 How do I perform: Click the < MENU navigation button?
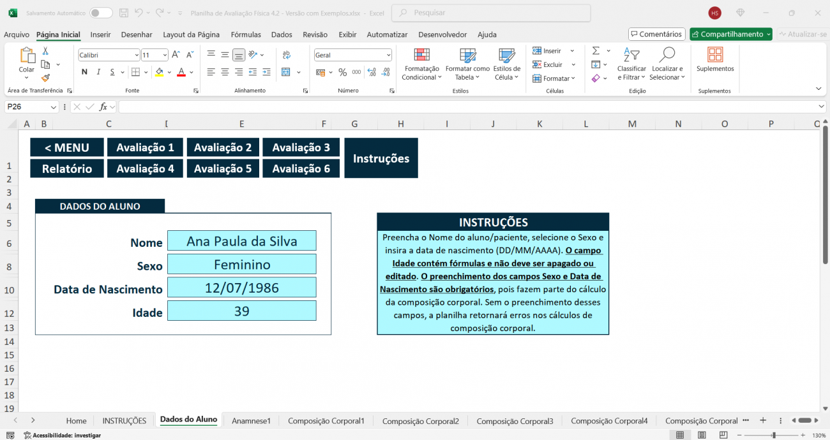coord(67,147)
